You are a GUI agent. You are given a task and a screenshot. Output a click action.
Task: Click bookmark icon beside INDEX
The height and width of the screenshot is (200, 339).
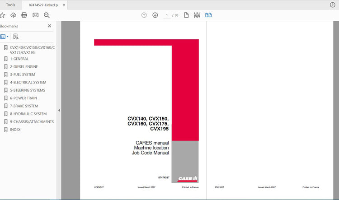tap(6, 130)
